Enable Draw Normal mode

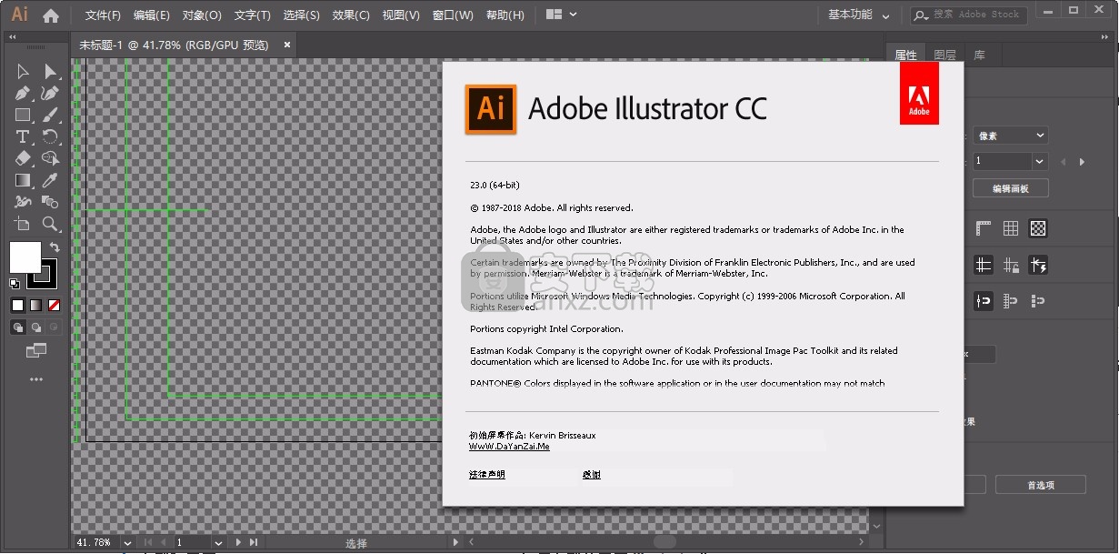(x=18, y=327)
